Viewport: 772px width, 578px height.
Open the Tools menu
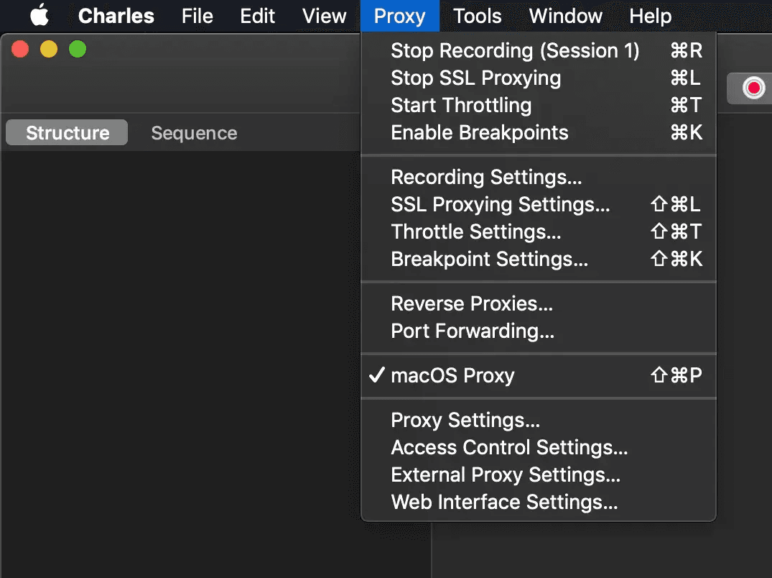478,16
